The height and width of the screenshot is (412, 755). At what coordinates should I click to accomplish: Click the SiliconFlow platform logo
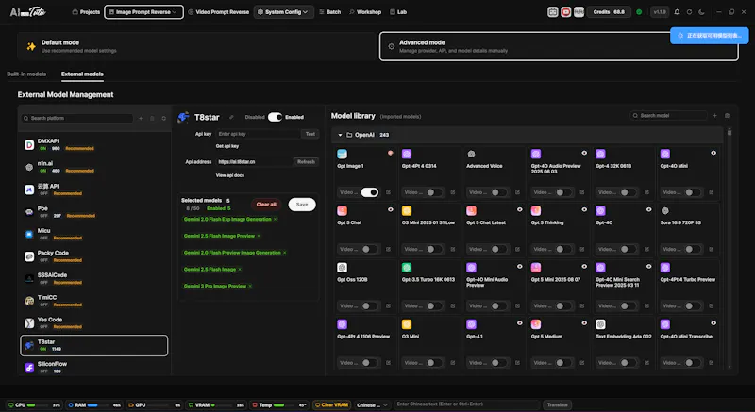pyautogui.click(x=29, y=368)
